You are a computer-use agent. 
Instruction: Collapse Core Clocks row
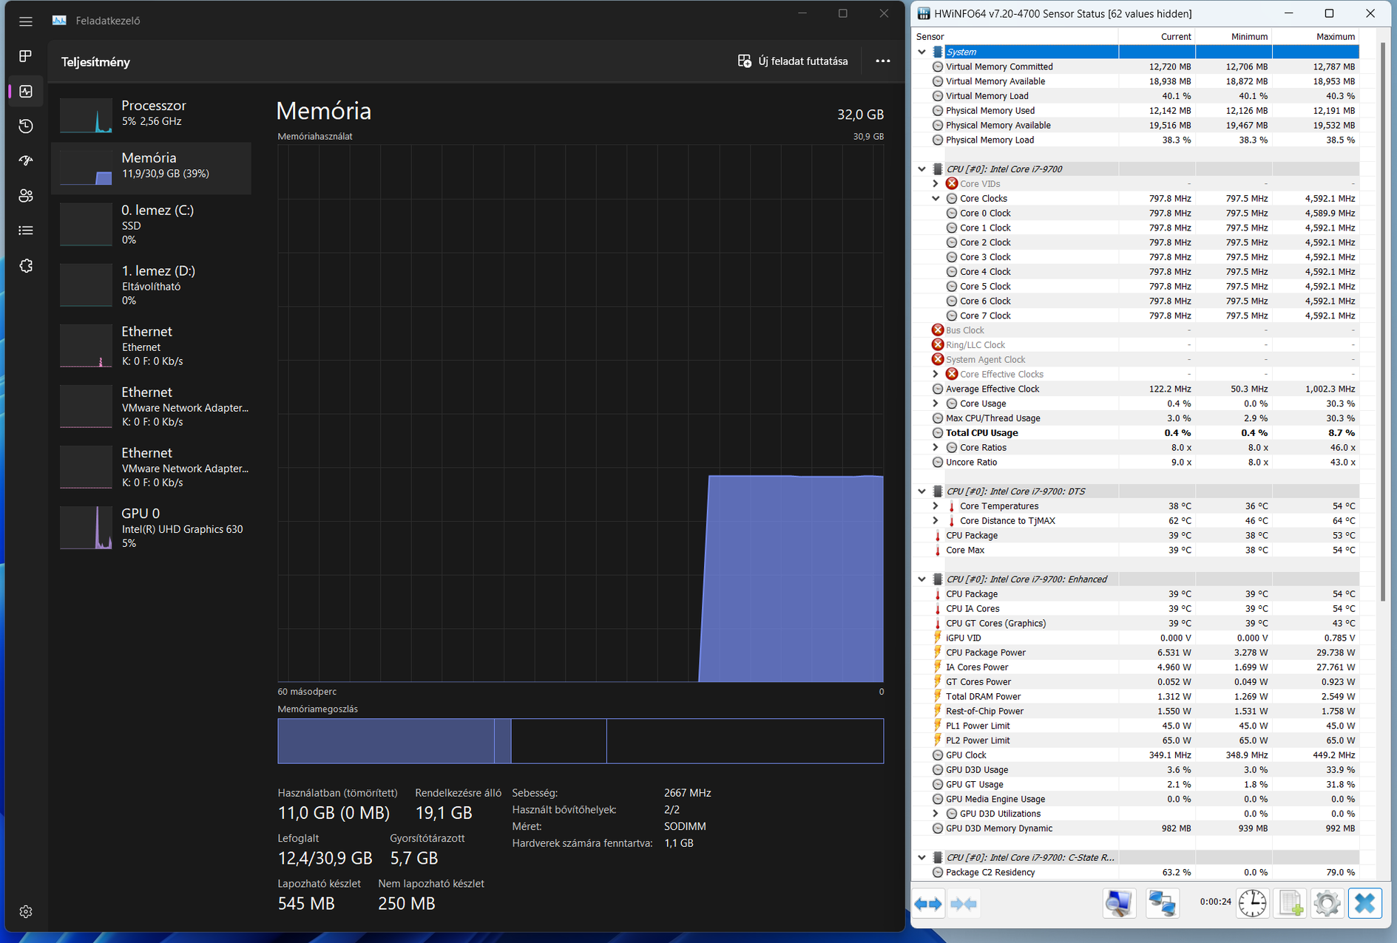[x=936, y=199]
